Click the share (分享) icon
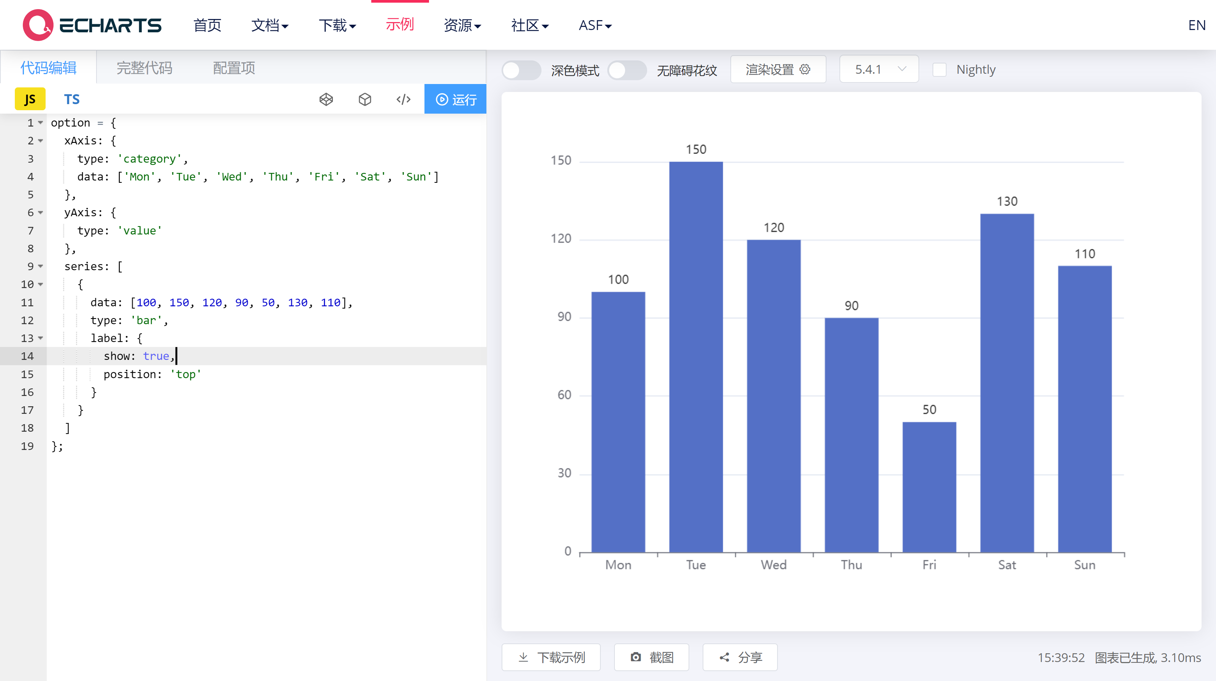Screen dimensions: 1216x681 [739, 657]
